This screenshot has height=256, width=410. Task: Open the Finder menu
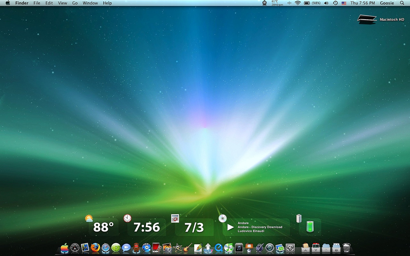pyautogui.click(x=22, y=3)
